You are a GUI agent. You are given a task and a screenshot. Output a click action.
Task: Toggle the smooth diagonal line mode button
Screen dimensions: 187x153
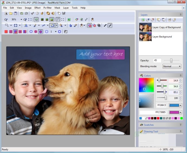(110, 25)
